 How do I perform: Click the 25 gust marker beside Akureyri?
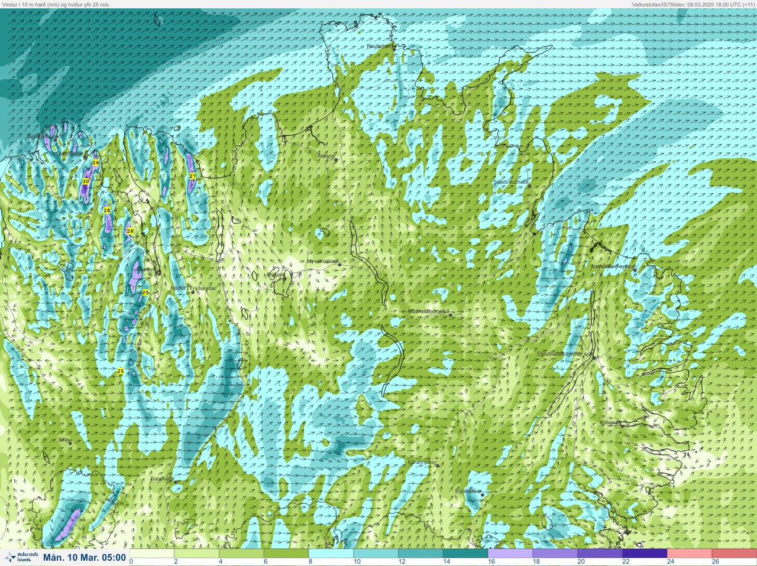(145, 292)
